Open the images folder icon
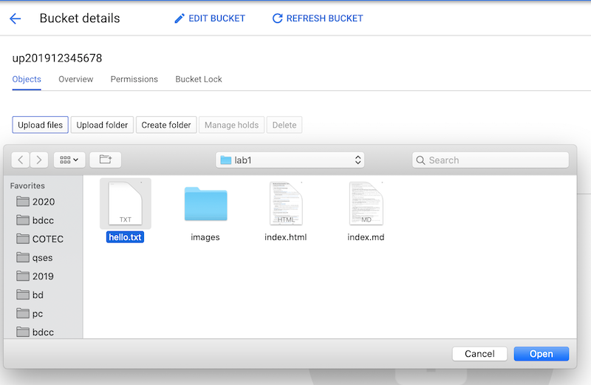The width and height of the screenshot is (591, 385). [205, 205]
